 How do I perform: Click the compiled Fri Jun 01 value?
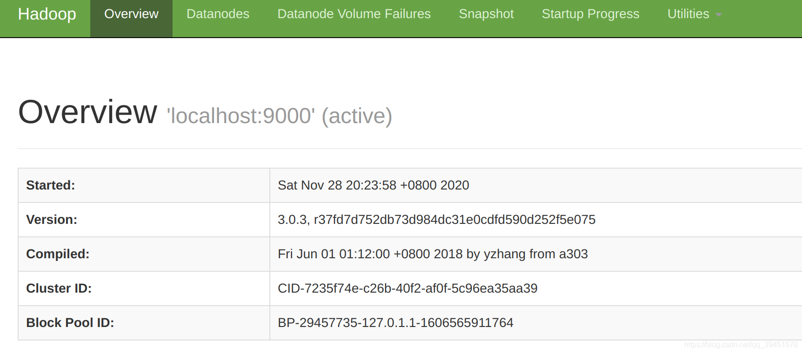[x=433, y=254]
